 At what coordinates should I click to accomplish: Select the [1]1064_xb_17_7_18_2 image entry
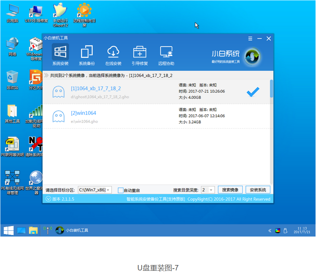[96, 88]
